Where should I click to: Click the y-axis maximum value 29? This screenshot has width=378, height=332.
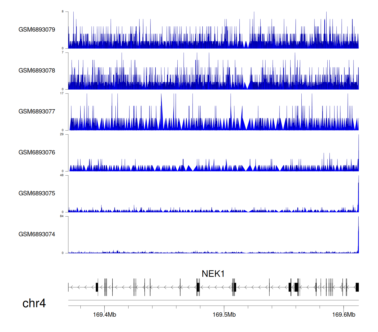click(x=62, y=134)
